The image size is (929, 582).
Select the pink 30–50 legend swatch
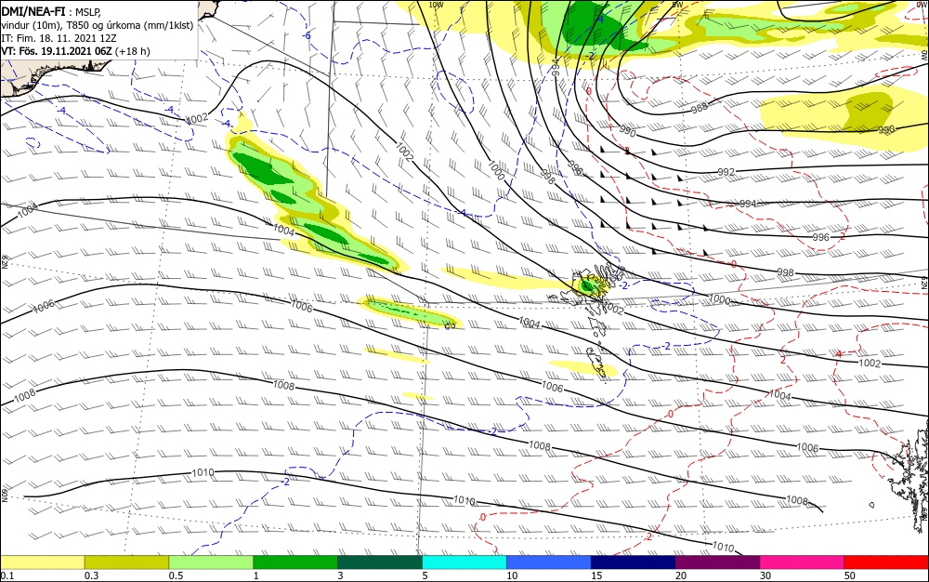pos(803,562)
